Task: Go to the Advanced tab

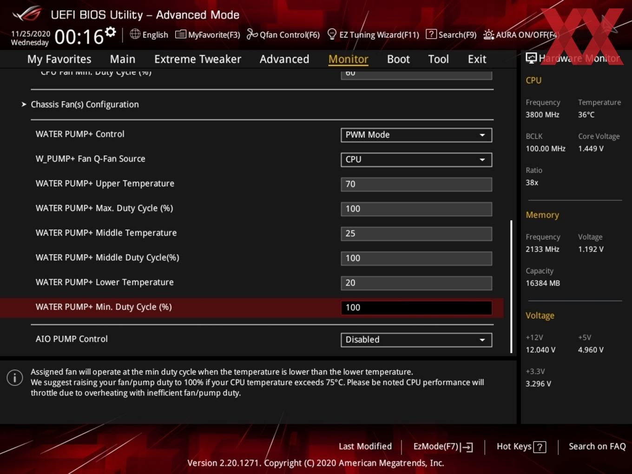Action: [x=284, y=59]
